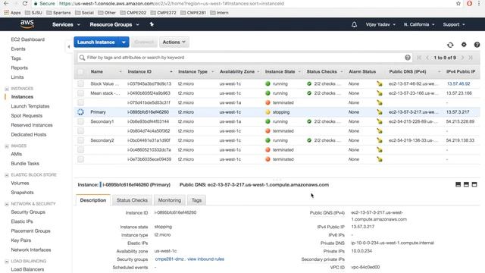Click the AWS logo home icon
The height and width of the screenshot is (273, 485).
click(x=27, y=24)
